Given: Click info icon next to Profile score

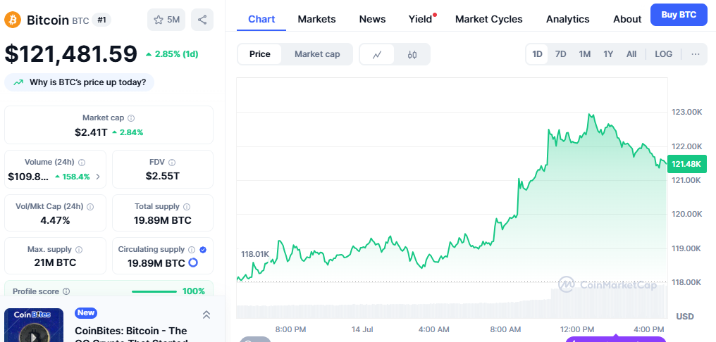Looking at the screenshot, I should pos(66,291).
